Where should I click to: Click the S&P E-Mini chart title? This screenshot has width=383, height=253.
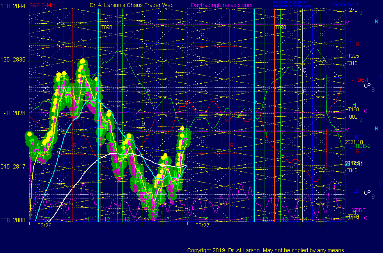coord(43,5)
